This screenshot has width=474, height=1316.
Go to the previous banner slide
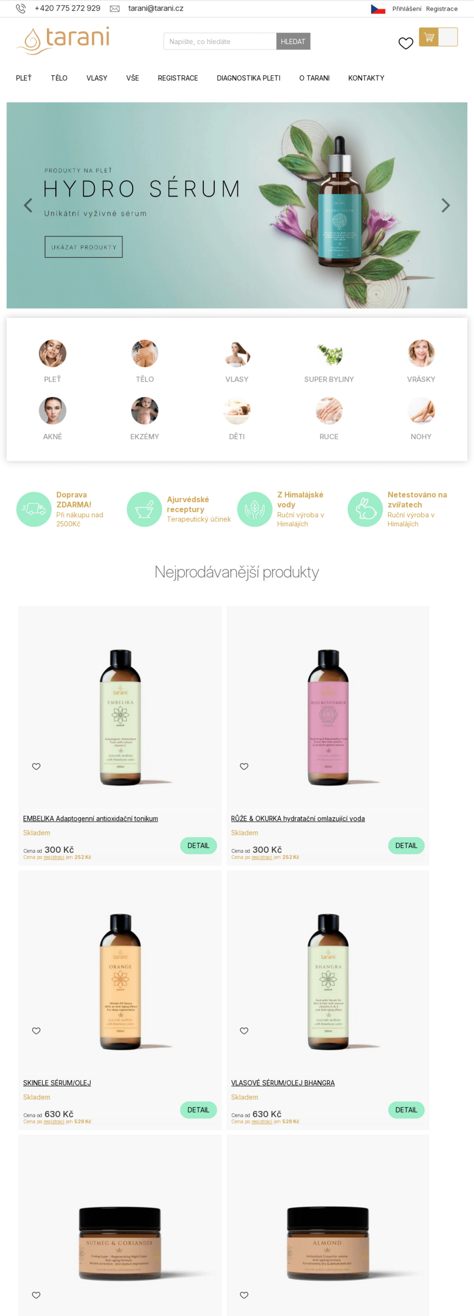pos(28,205)
